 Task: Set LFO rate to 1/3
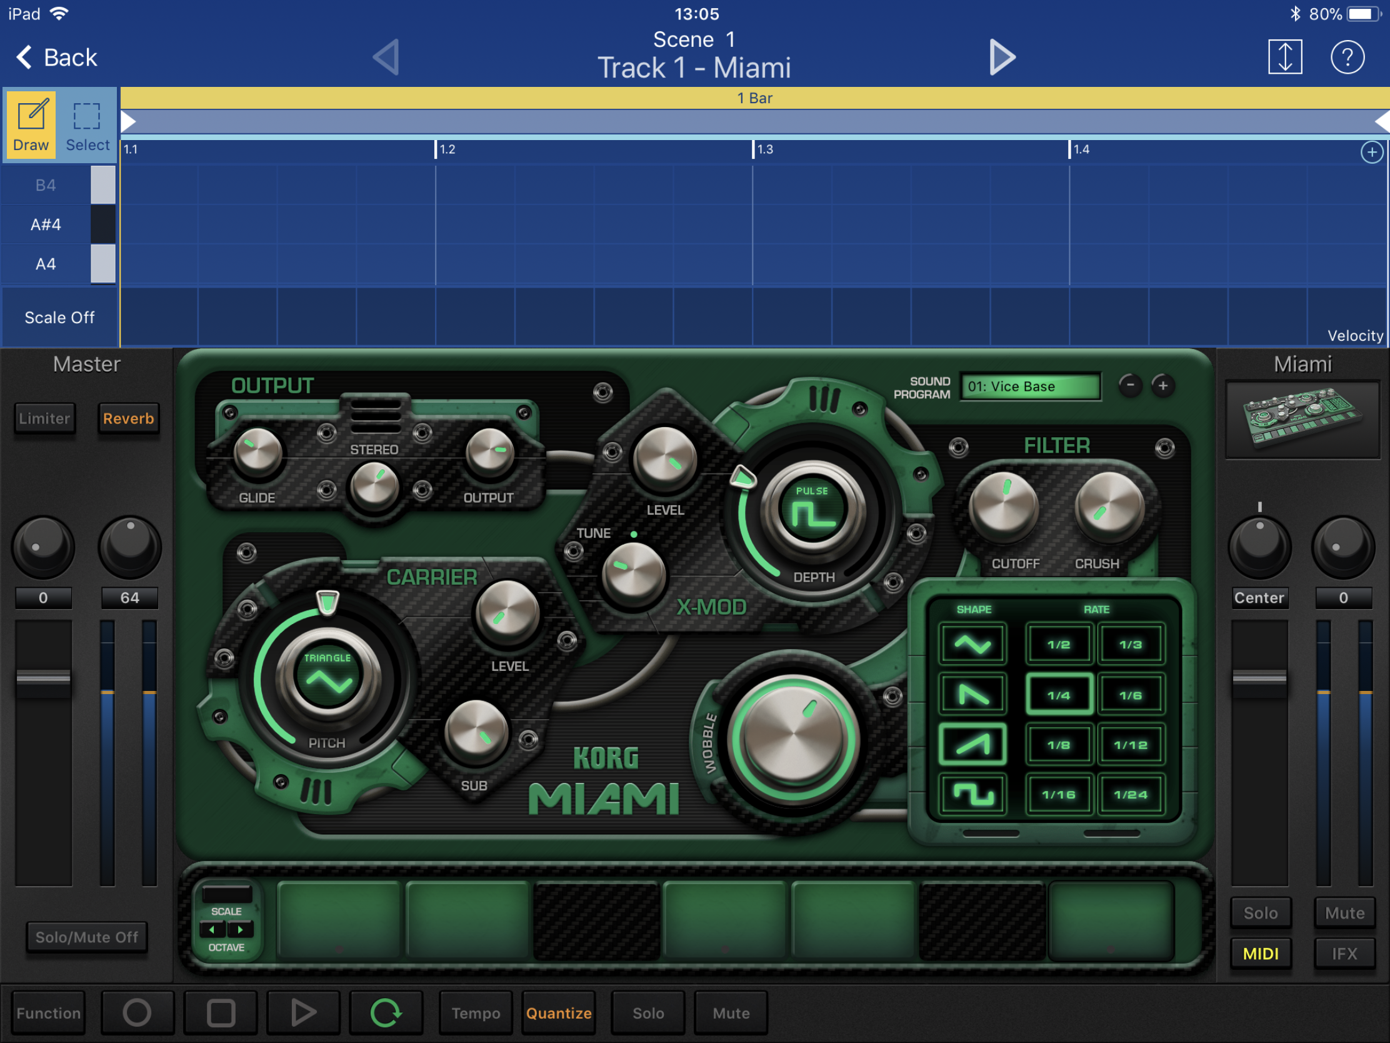tap(1131, 645)
